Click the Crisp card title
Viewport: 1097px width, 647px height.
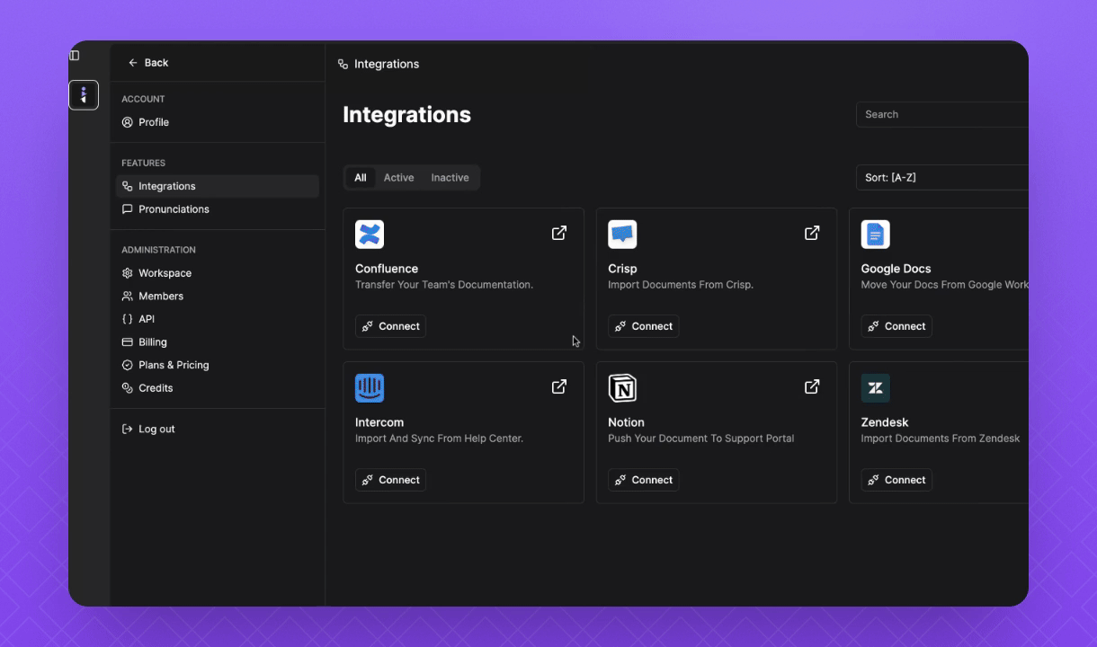pos(622,269)
